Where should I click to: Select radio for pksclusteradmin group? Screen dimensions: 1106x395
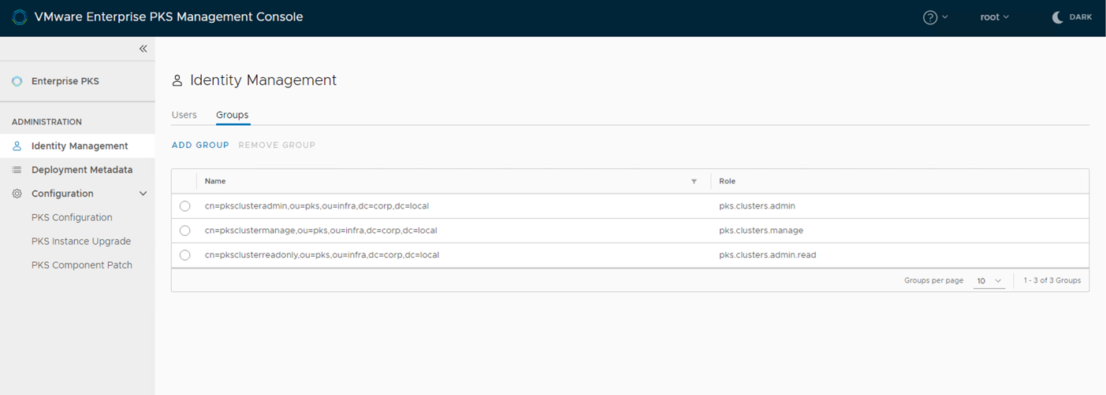(x=184, y=206)
